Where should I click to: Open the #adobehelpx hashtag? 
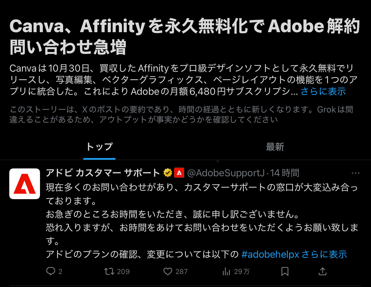click(270, 254)
